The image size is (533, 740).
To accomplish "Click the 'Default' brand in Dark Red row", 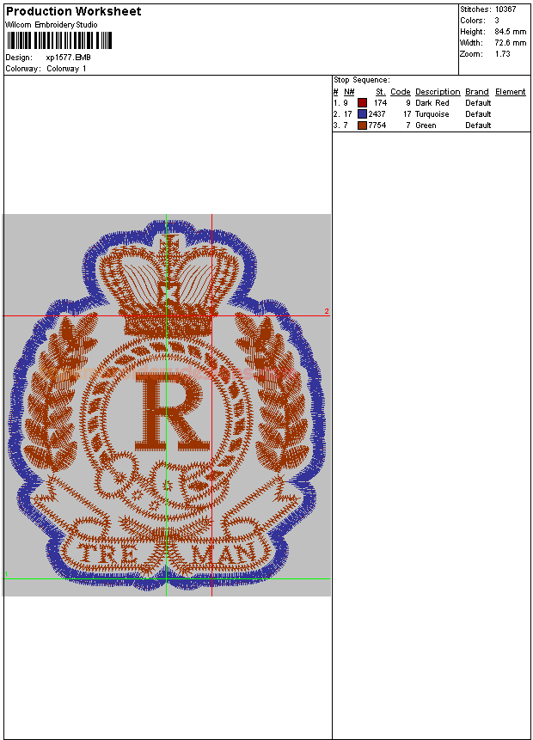I will click(x=478, y=103).
